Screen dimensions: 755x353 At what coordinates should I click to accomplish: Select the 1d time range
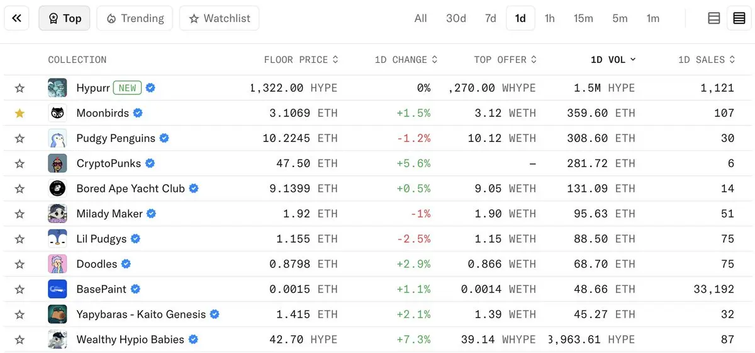(520, 18)
